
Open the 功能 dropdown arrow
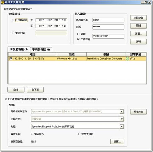122,126
